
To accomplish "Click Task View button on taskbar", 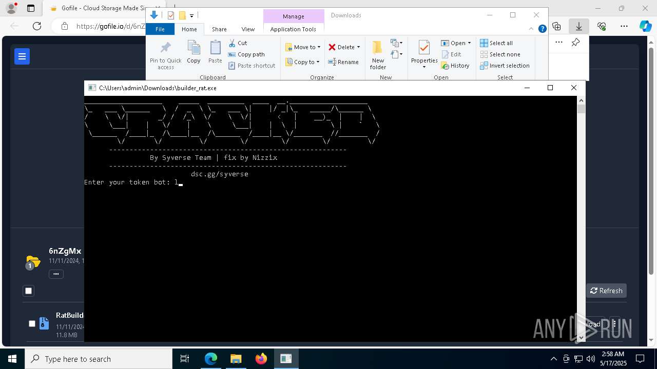I will [x=185, y=359].
